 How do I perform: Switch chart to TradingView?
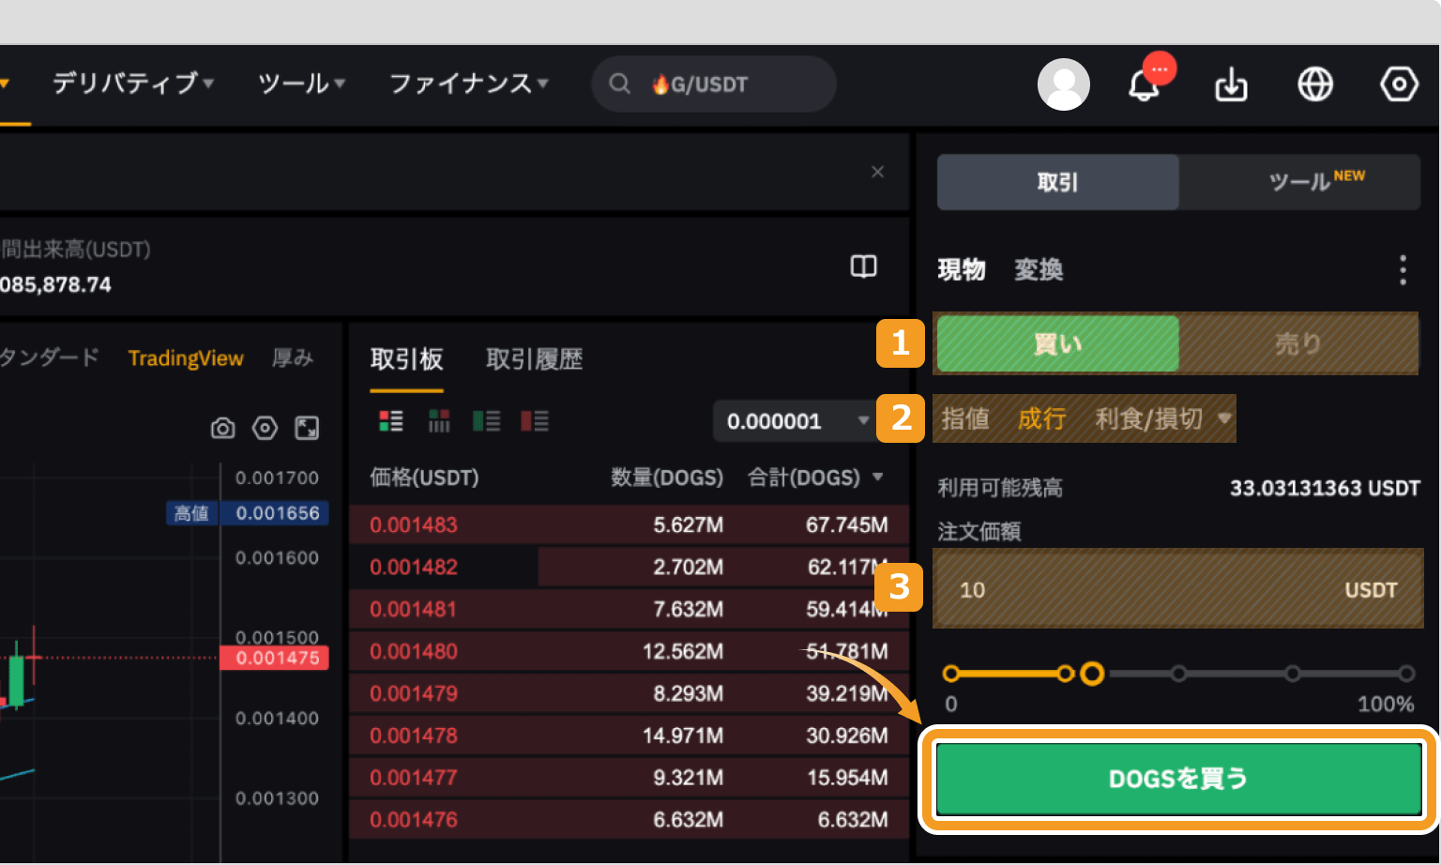click(186, 358)
